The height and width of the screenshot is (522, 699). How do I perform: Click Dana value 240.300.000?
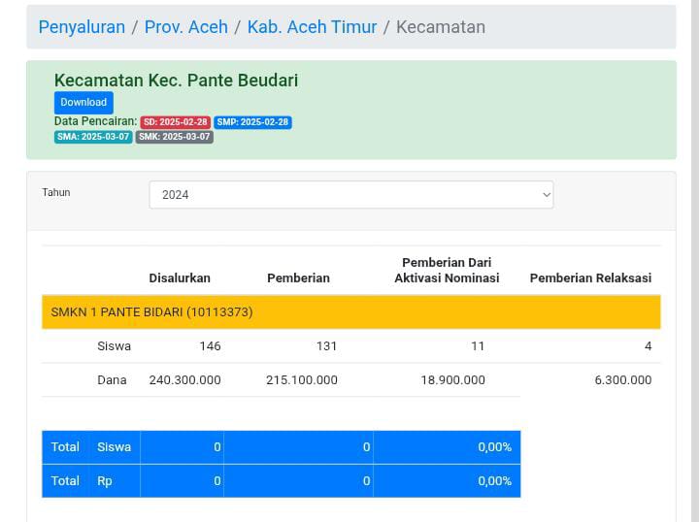[x=185, y=380]
